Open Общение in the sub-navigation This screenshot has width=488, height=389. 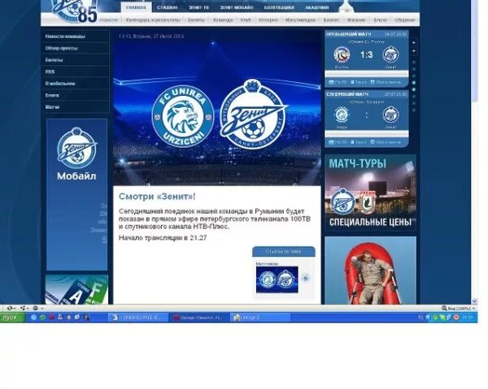[405, 19]
